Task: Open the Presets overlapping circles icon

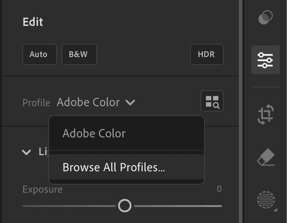Action: pyautogui.click(x=266, y=17)
